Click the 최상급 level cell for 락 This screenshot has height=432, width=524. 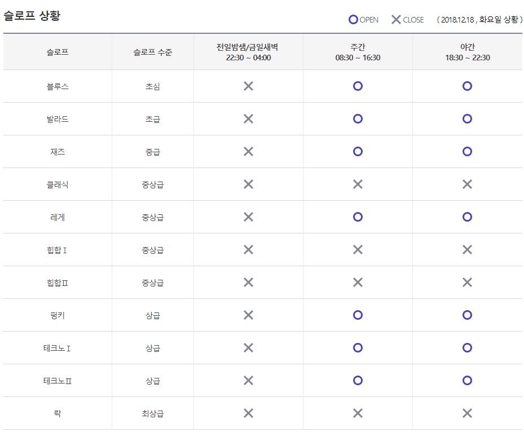[x=153, y=413]
